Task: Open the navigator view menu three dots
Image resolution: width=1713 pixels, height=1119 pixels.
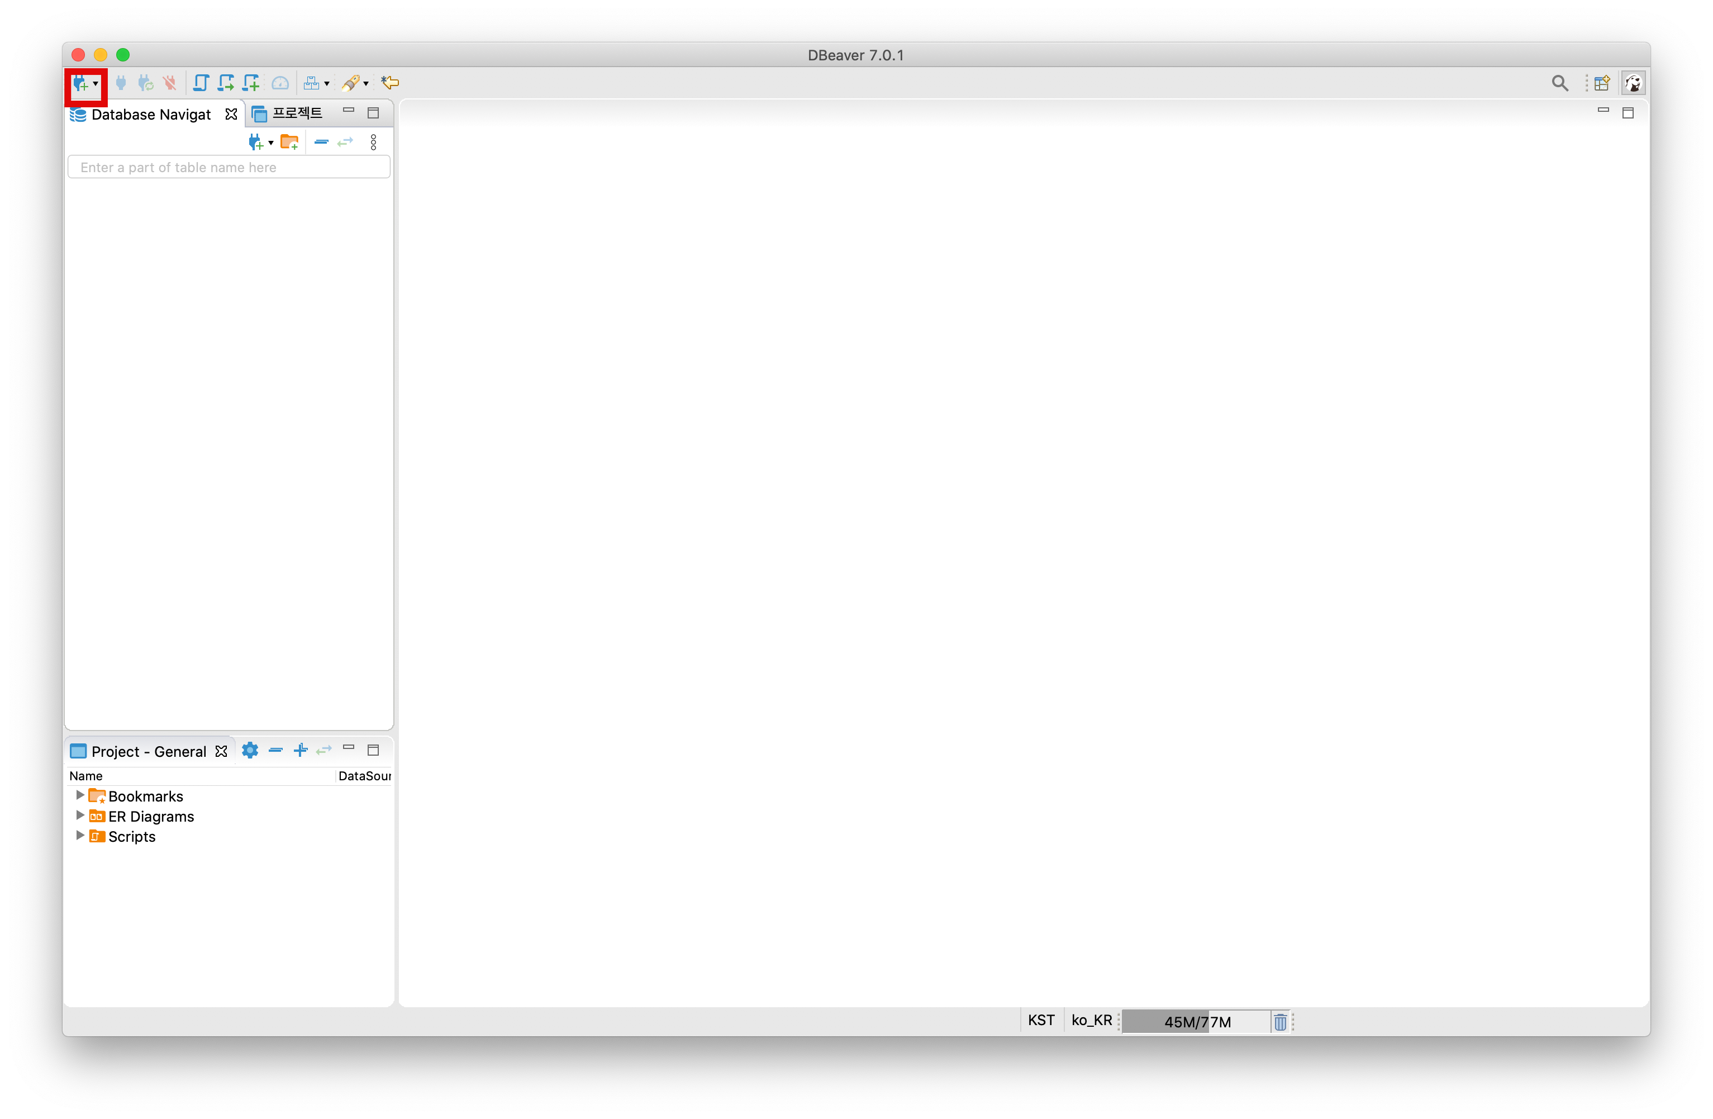Action: click(373, 143)
